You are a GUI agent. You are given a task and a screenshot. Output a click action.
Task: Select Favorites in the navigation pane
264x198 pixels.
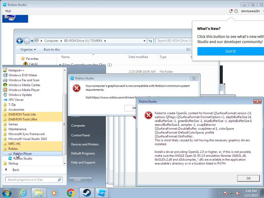point(32,59)
